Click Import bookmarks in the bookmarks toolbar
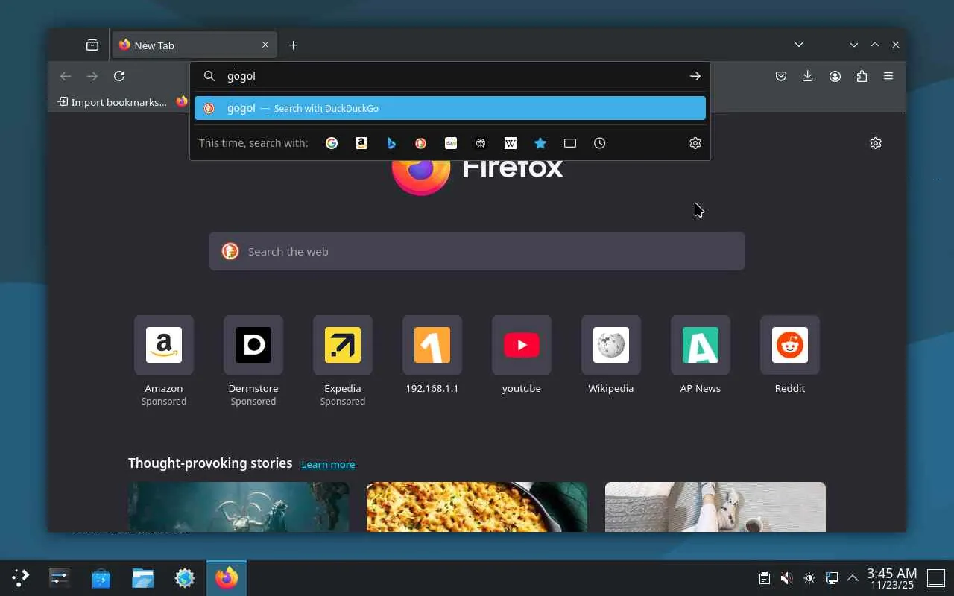Viewport: 954px width, 596px height. [112, 102]
